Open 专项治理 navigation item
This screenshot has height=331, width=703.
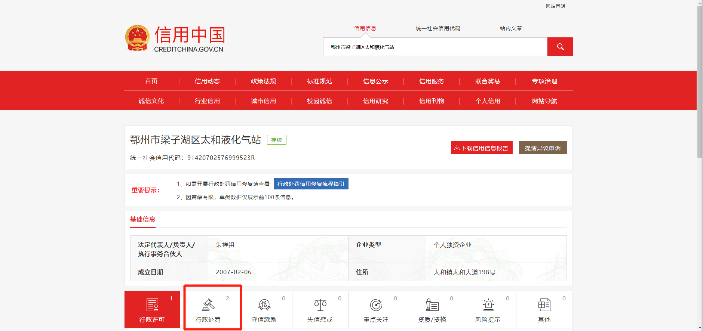(x=545, y=81)
